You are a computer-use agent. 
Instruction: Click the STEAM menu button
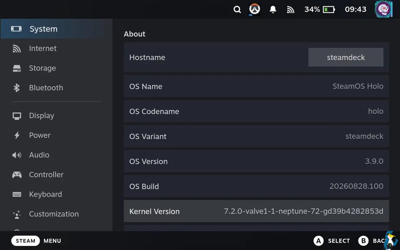click(26, 241)
